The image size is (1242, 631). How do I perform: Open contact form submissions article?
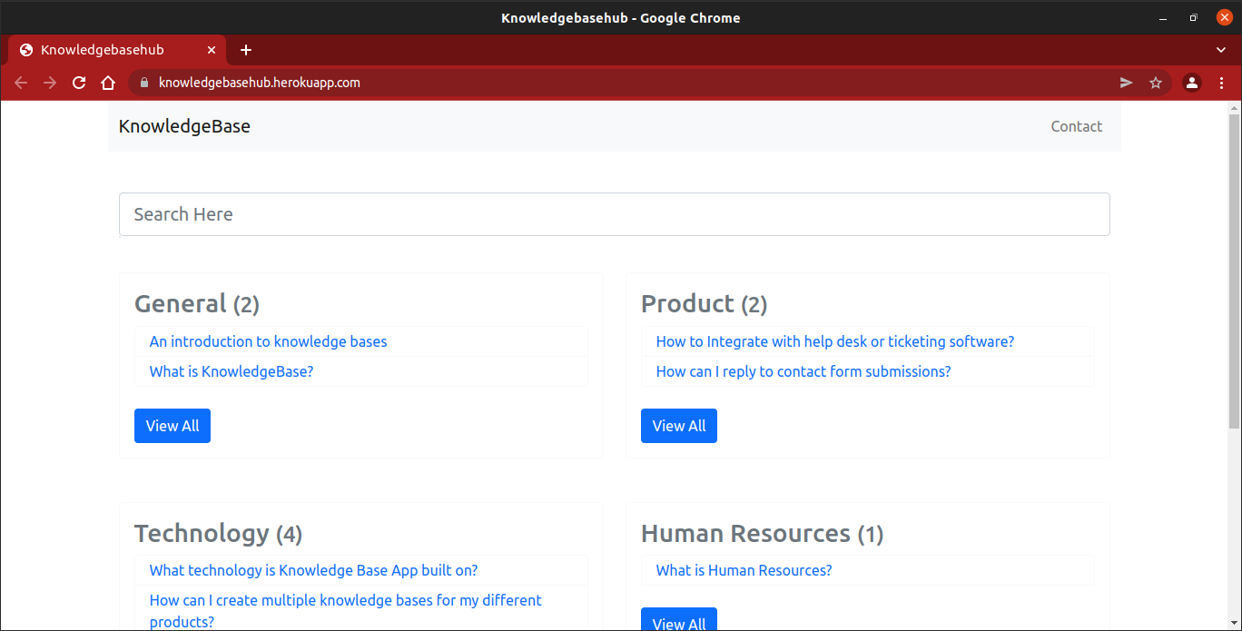coord(803,371)
